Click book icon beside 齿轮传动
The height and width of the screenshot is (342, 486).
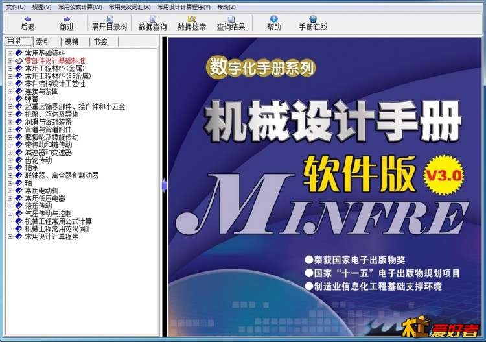pos(19,160)
